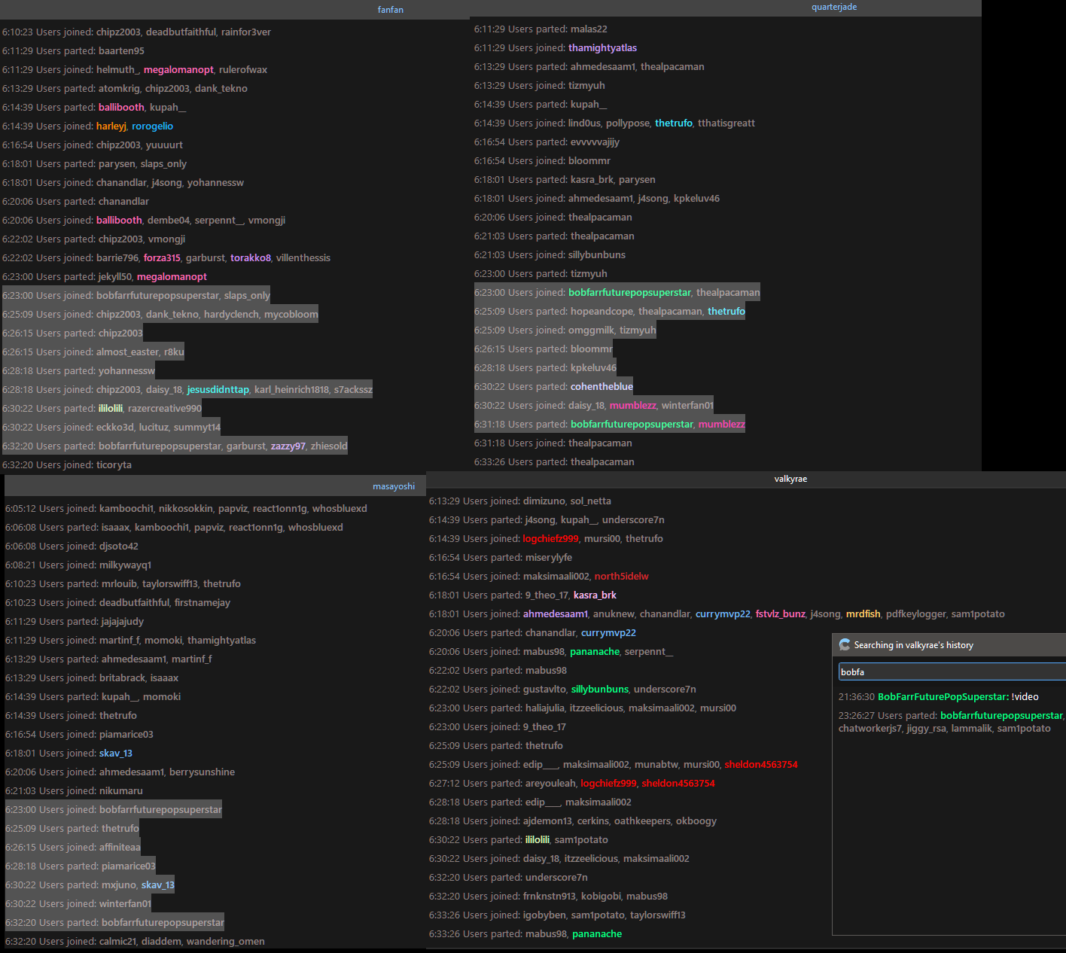Click 'djsoto42' in masayoshi chat

click(x=119, y=547)
